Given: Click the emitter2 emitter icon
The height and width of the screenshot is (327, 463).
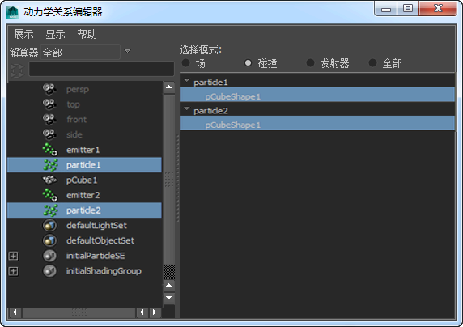Looking at the screenshot, I should coord(50,195).
